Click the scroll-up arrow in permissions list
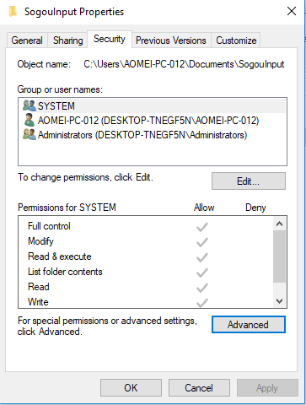Image resolution: width=306 pixels, height=405 pixels. 279,224
